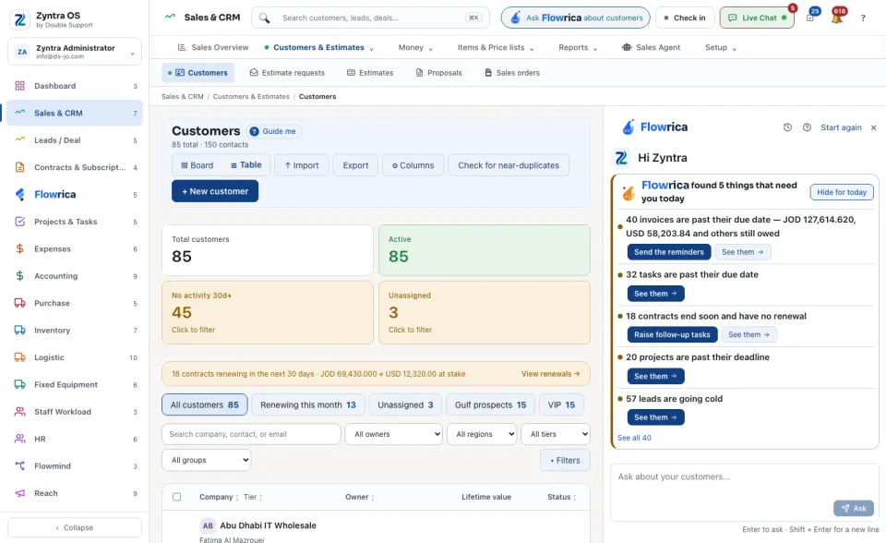This screenshot has height=543, width=886.
Task: Open the Sales orders tab
Action: 512,72
